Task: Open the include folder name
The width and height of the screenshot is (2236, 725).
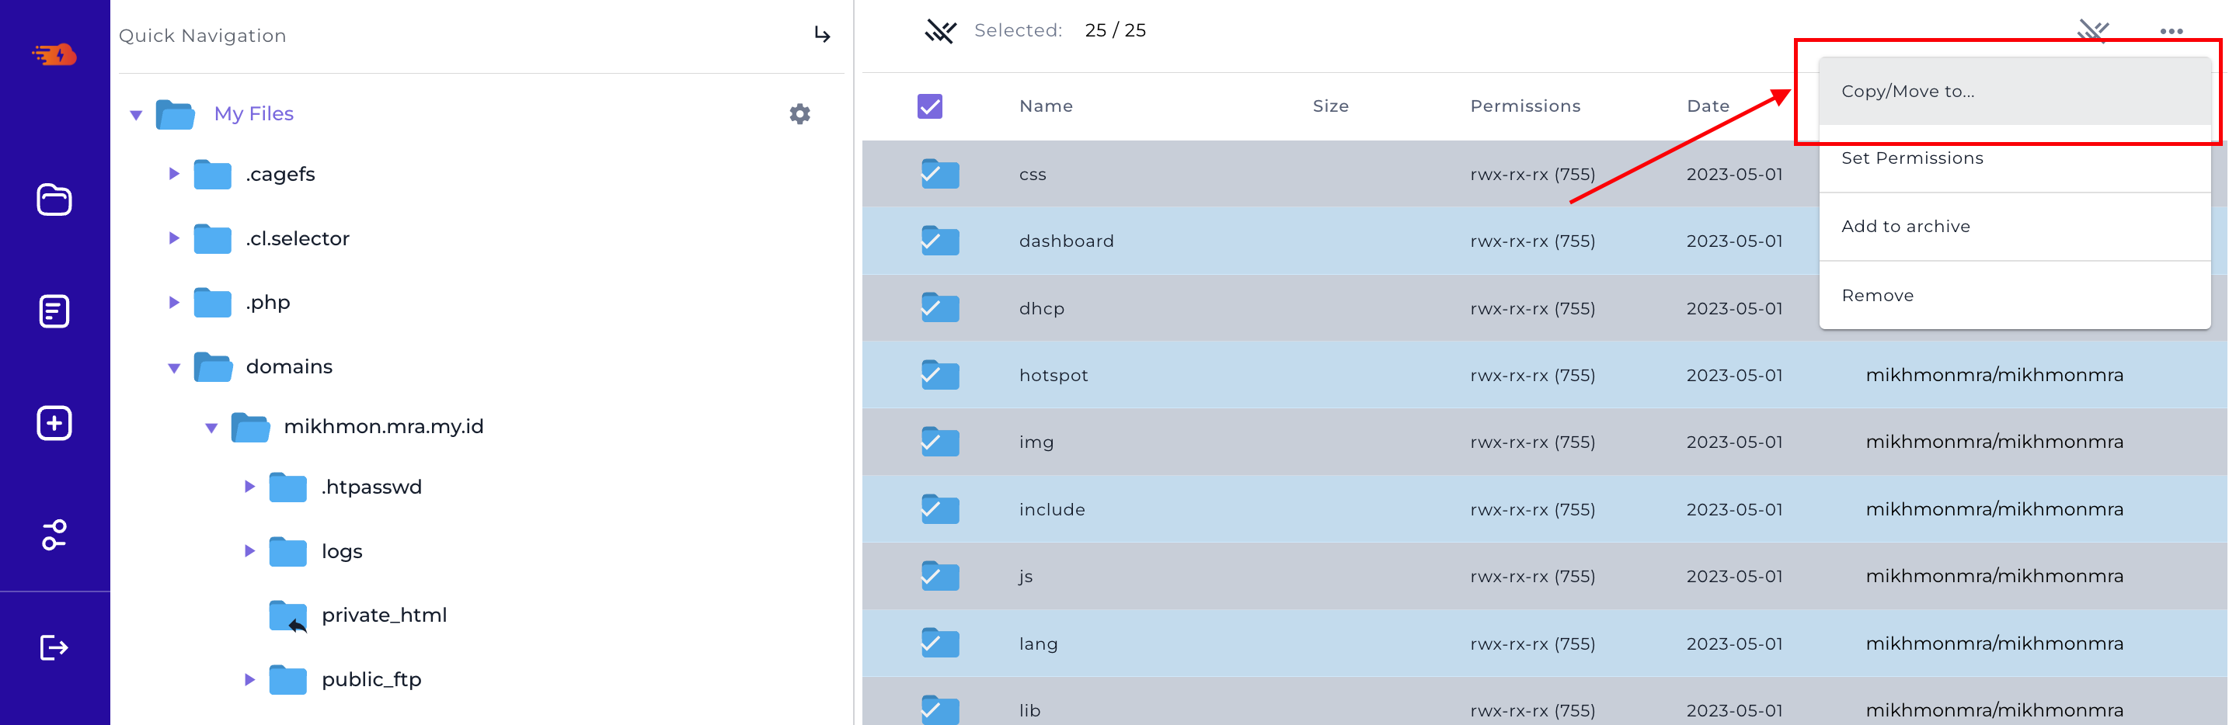Action: 1051,510
